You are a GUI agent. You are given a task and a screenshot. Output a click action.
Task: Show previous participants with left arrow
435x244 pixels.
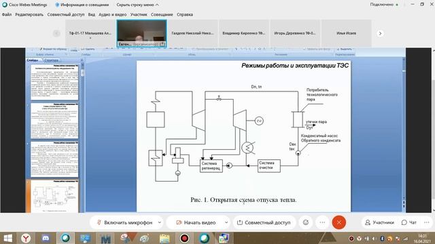pos(56,33)
